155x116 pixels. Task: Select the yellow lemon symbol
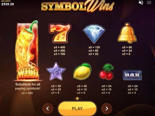(82, 72)
